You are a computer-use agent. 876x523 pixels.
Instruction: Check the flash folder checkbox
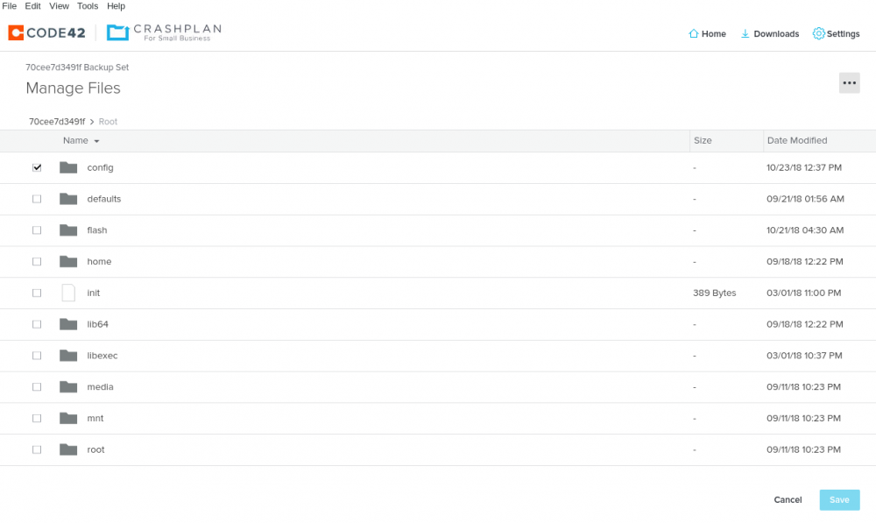coord(37,230)
